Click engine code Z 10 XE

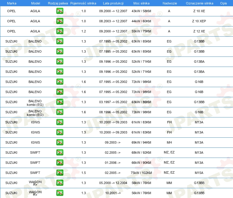(x=199, y=11)
